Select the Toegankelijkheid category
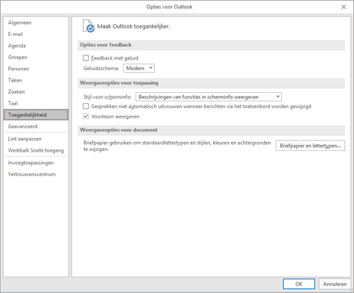This screenshot has height=293, width=354. tap(36, 115)
